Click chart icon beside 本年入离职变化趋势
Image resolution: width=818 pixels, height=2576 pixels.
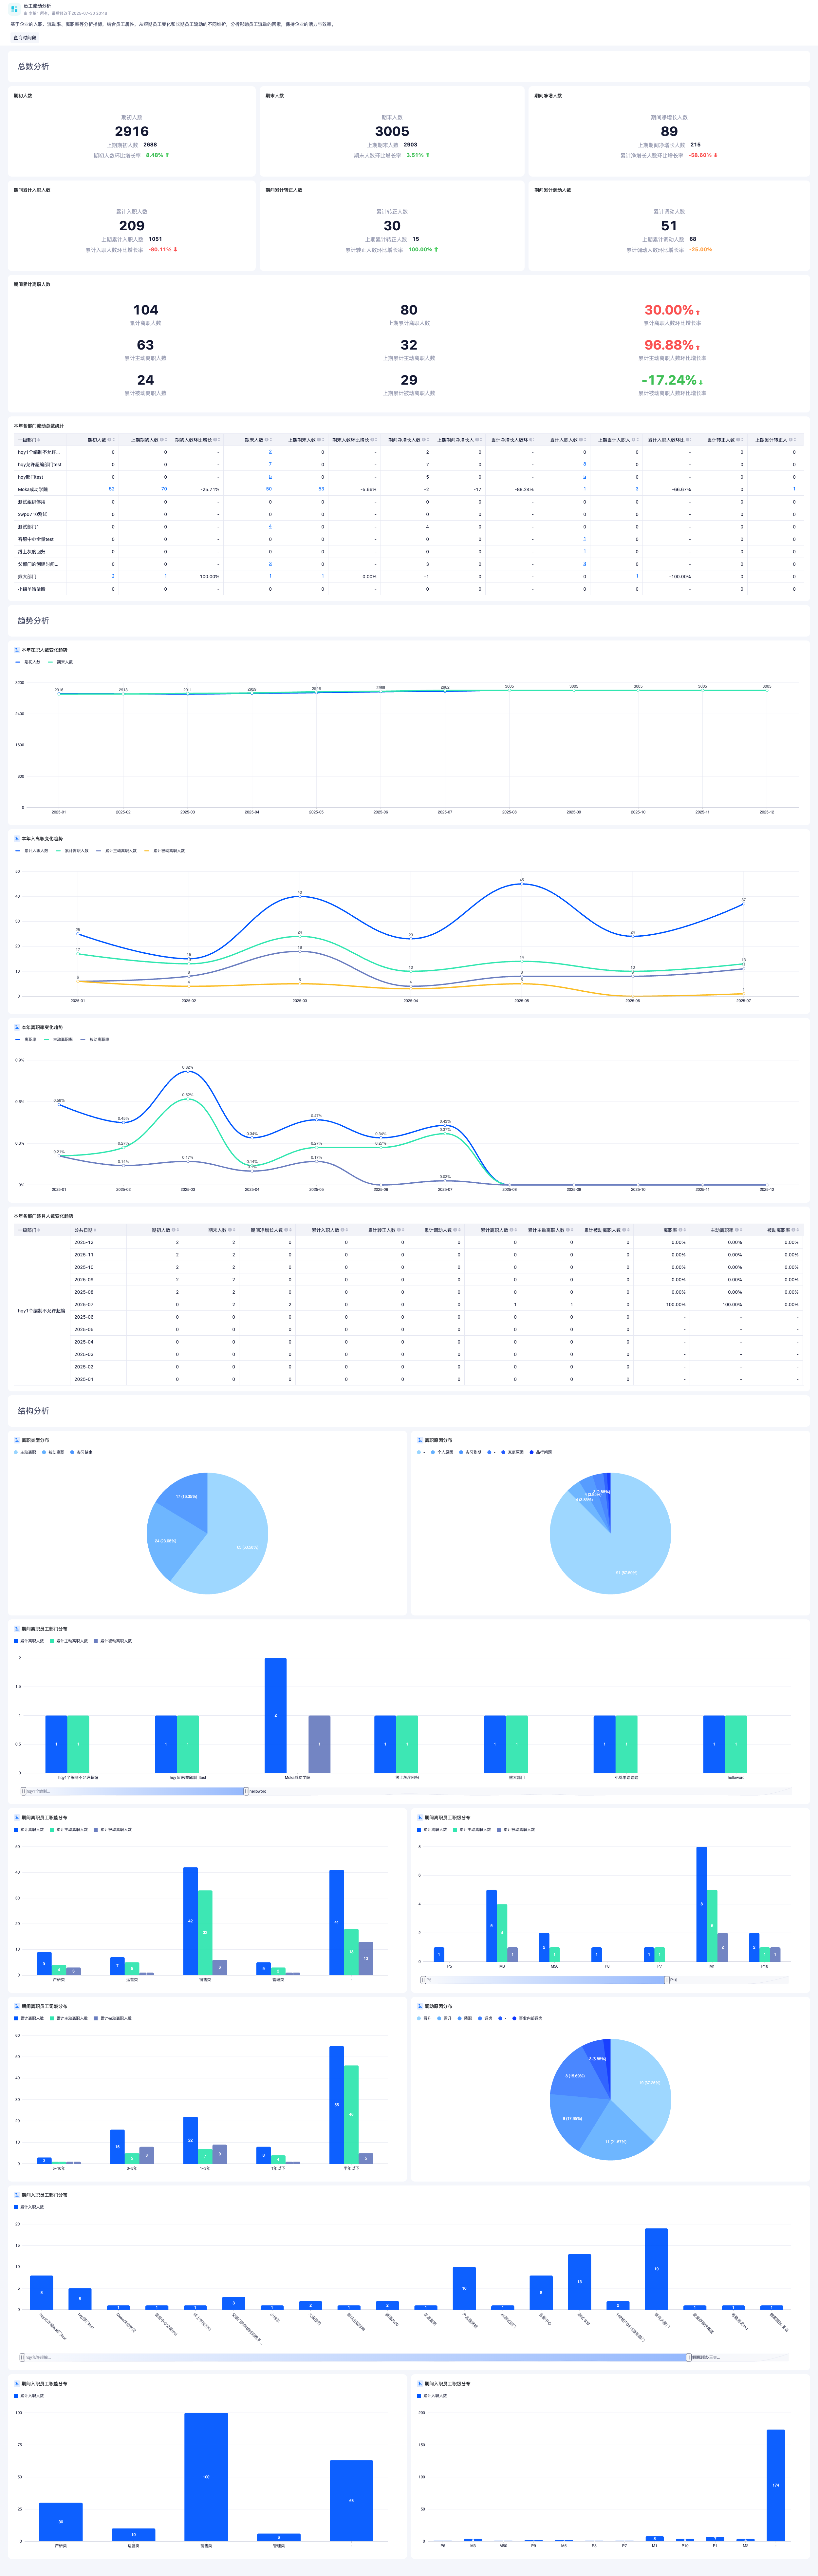pyautogui.click(x=17, y=839)
